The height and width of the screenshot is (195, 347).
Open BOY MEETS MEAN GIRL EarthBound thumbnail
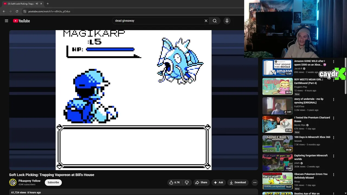[278, 86]
